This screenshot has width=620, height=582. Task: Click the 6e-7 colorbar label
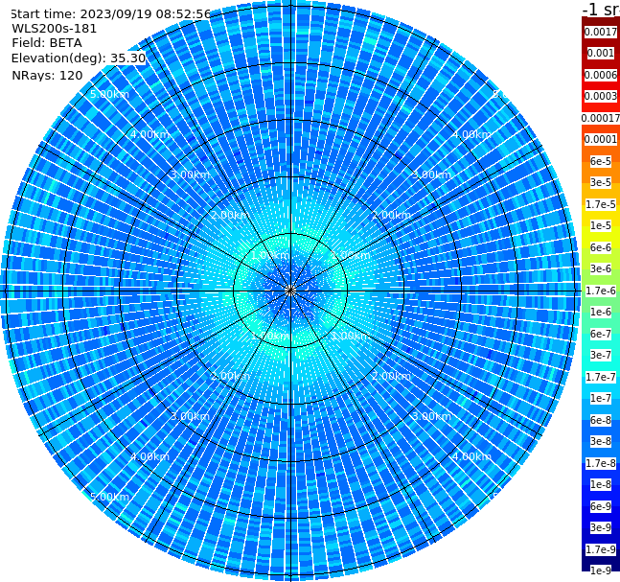click(601, 334)
